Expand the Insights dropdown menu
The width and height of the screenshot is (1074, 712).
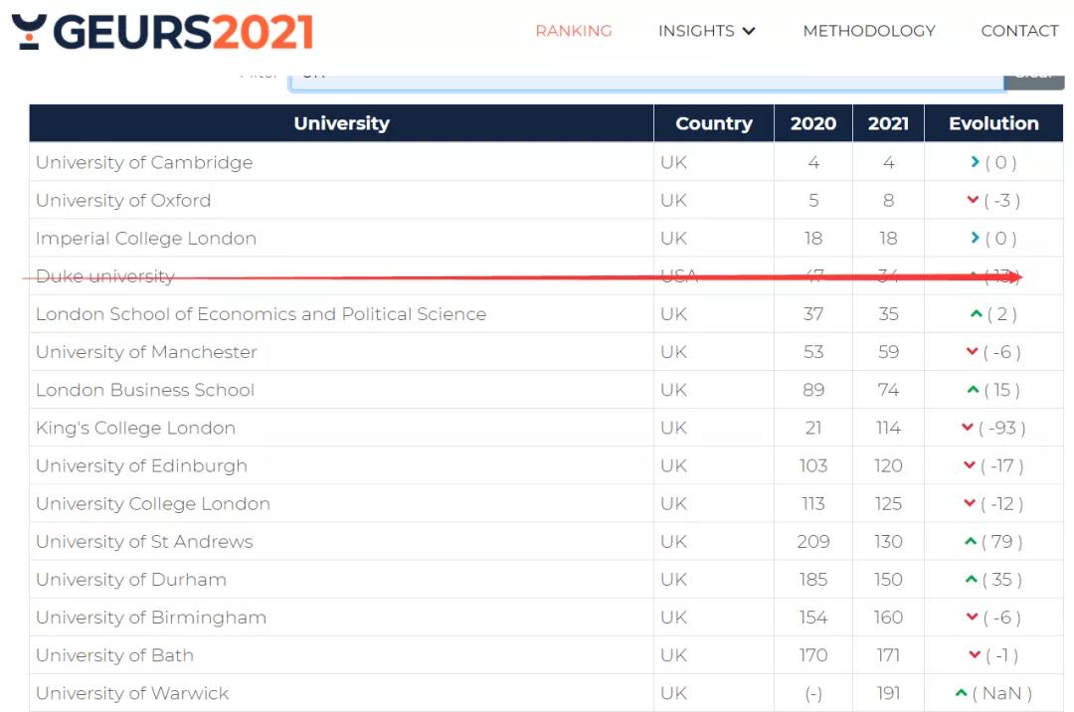(x=706, y=31)
